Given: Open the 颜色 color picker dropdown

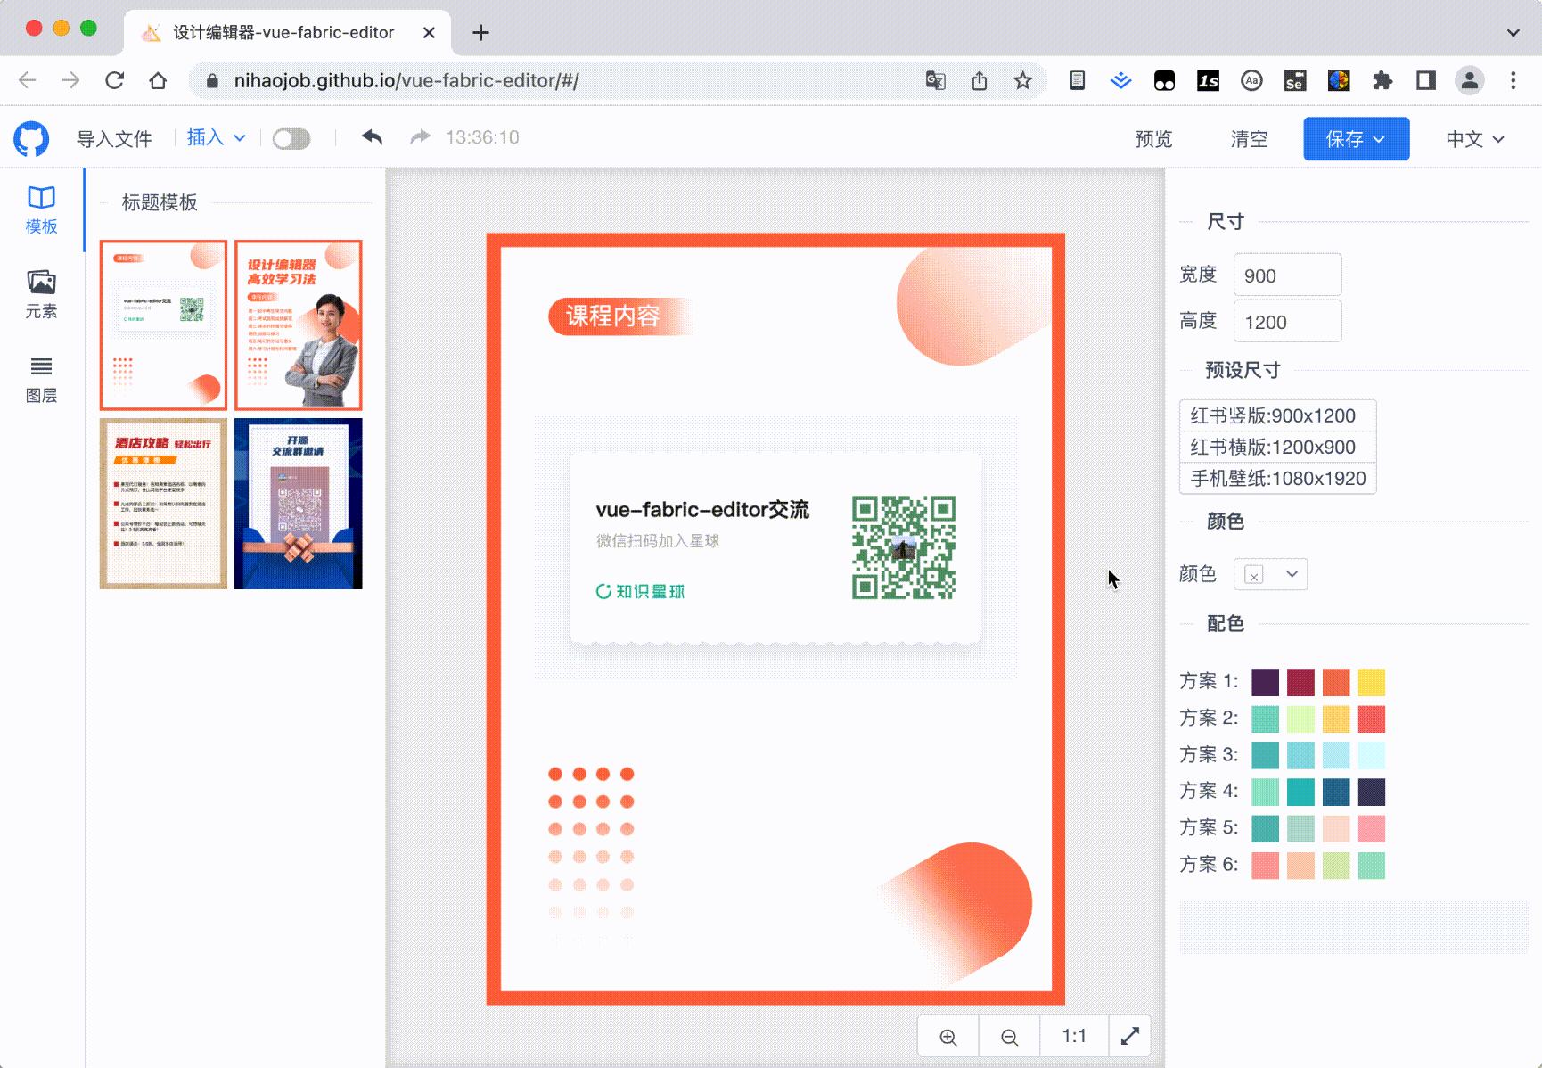Looking at the screenshot, I should point(1270,574).
